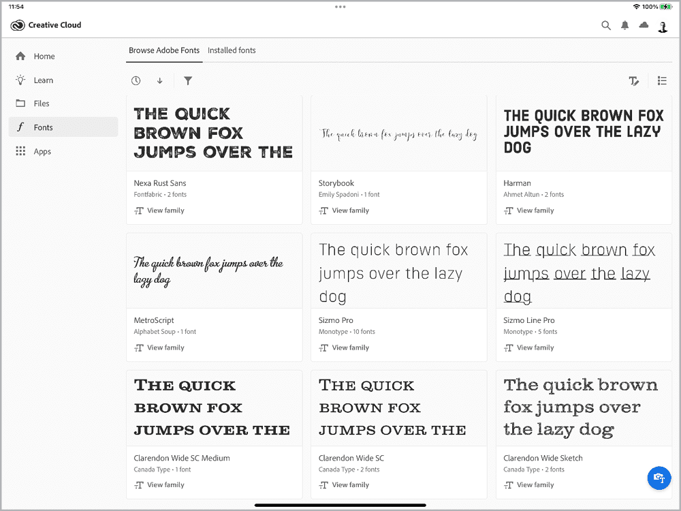
Task: Click the Sizmo Pro font name
Action: tap(336, 320)
